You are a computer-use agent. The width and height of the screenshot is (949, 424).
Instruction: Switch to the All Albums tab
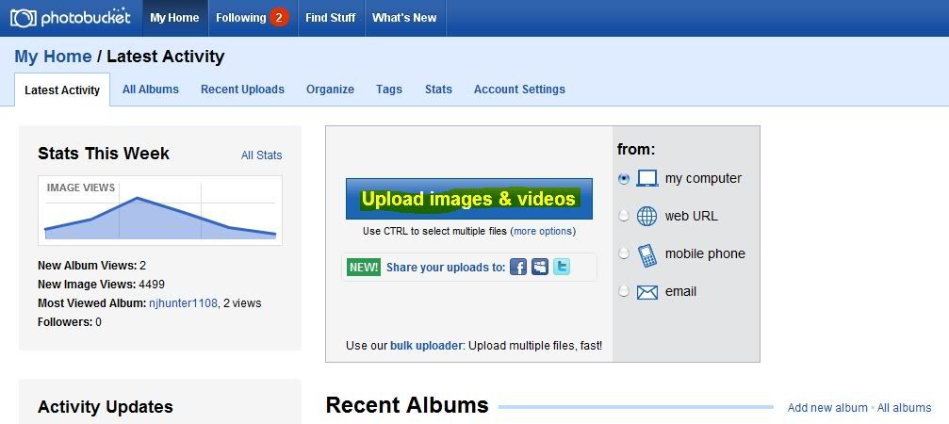click(151, 89)
